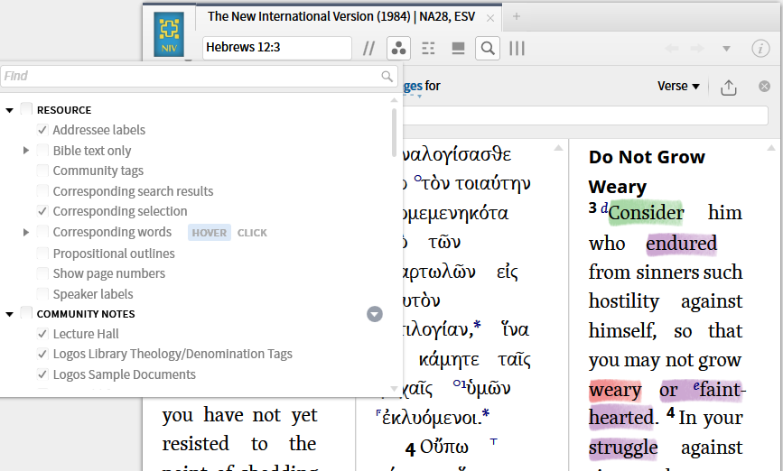Open the Verse range dropdown
The height and width of the screenshot is (471, 783).
(678, 86)
